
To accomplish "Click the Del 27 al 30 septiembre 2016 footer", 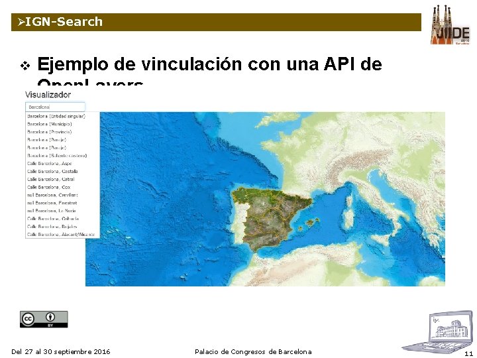I will click(60, 352).
